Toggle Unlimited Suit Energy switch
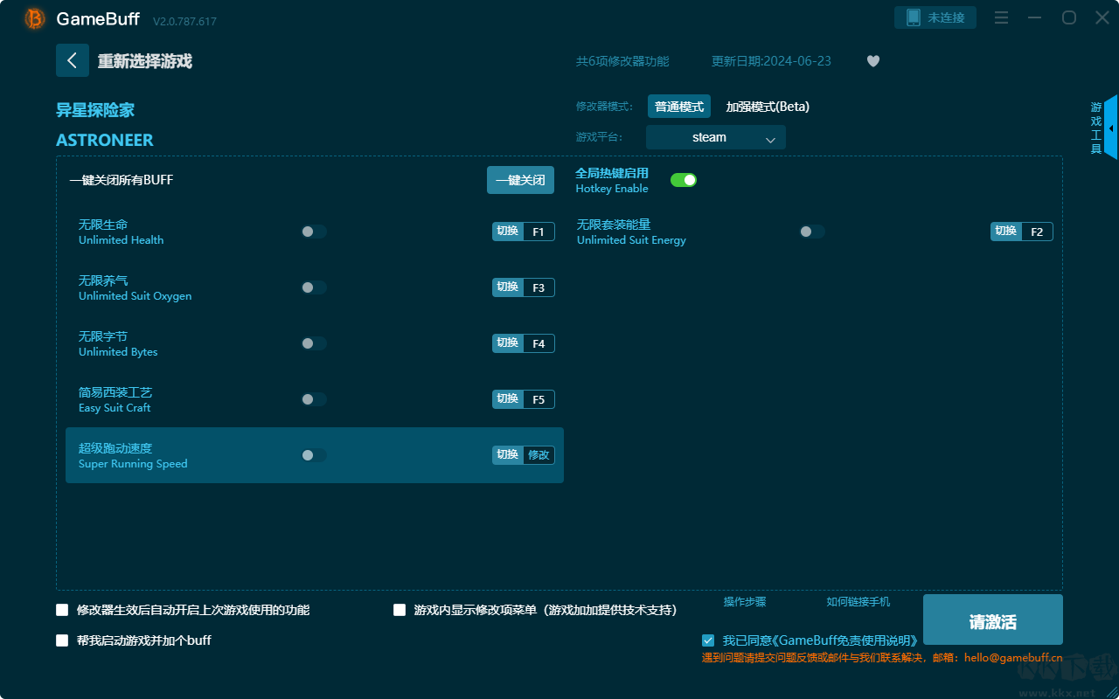The width and height of the screenshot is (1119, 699). 811,232
